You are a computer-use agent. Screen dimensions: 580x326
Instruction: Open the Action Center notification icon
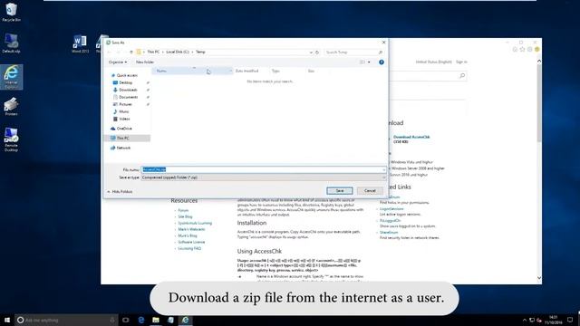(x=570, y=320)
